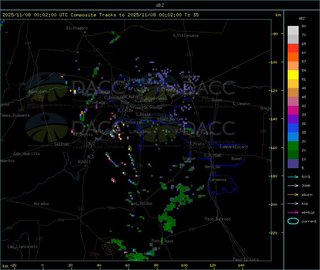Screen dimensions: 320x270
Task: Click the G_Campos place label
Action: point(242,104)
